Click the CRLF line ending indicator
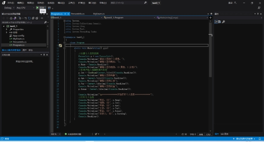Screen dimensions: 264x142 click(x=208, y=134)
